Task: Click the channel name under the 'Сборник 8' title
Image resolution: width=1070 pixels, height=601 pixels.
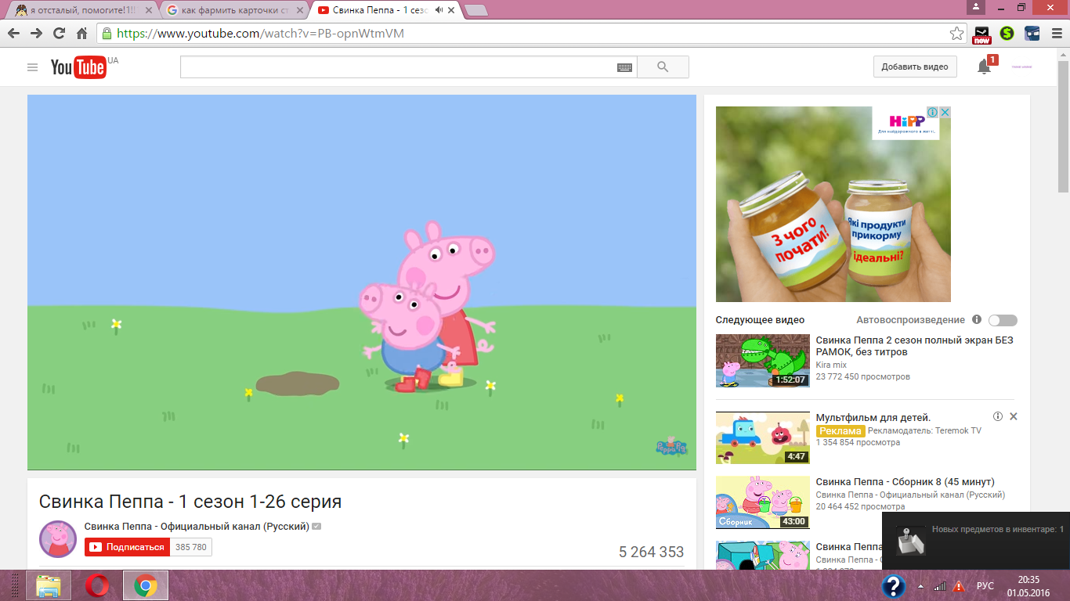Action: (x=910, y=495)
